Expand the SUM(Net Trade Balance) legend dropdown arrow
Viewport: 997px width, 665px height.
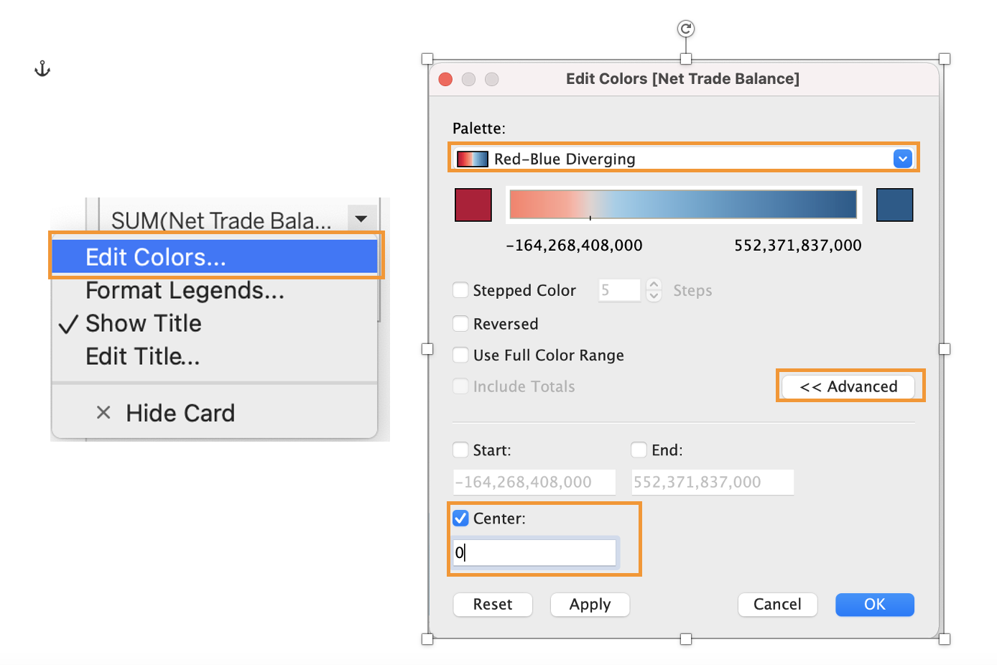pos(361,219)
